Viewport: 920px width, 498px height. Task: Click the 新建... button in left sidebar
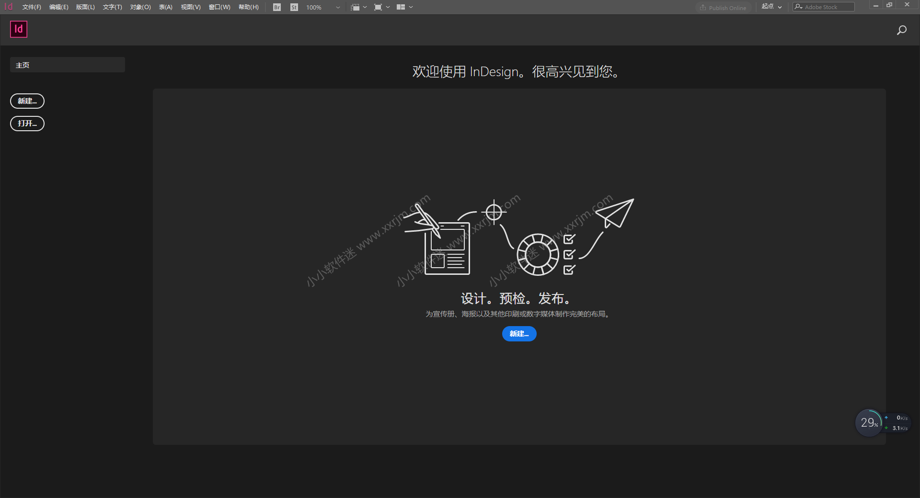tap(27, 101)
